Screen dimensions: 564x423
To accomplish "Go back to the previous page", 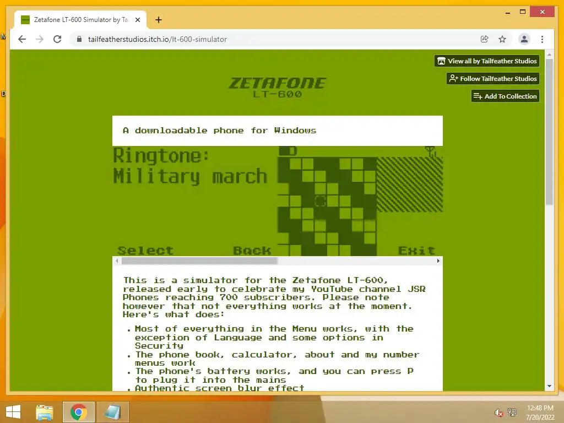I will (22, 39).
